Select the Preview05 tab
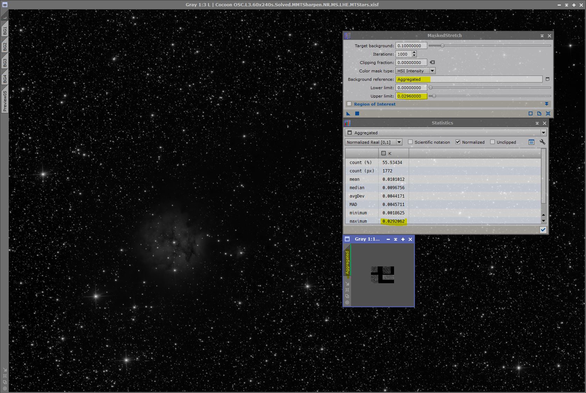The height and width of the screenshot is (393, 586). coord(5,101)
